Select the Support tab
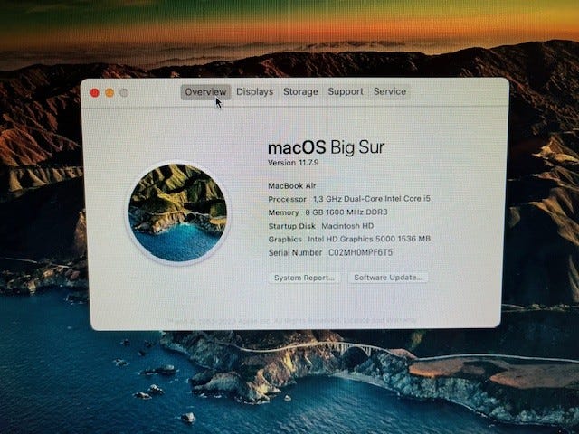Screen dimensions: 579x434 point(346,91)
